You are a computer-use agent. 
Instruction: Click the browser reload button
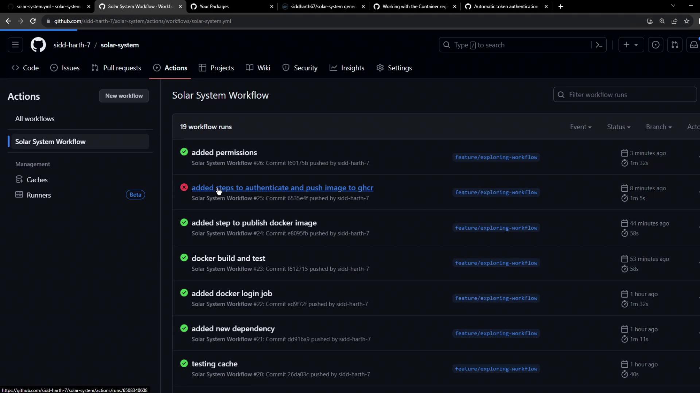(33, 21)
